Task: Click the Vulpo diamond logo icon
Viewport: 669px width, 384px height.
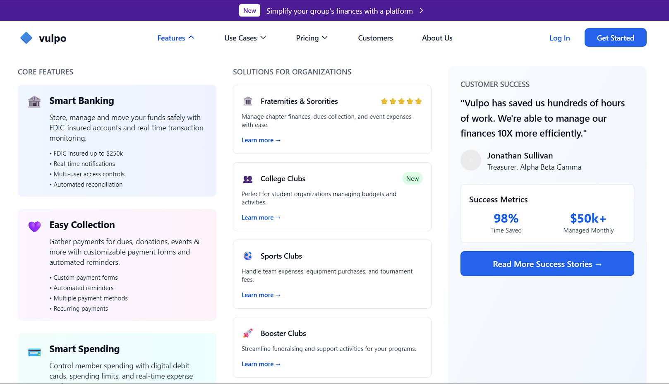Action: click(26, 38)
